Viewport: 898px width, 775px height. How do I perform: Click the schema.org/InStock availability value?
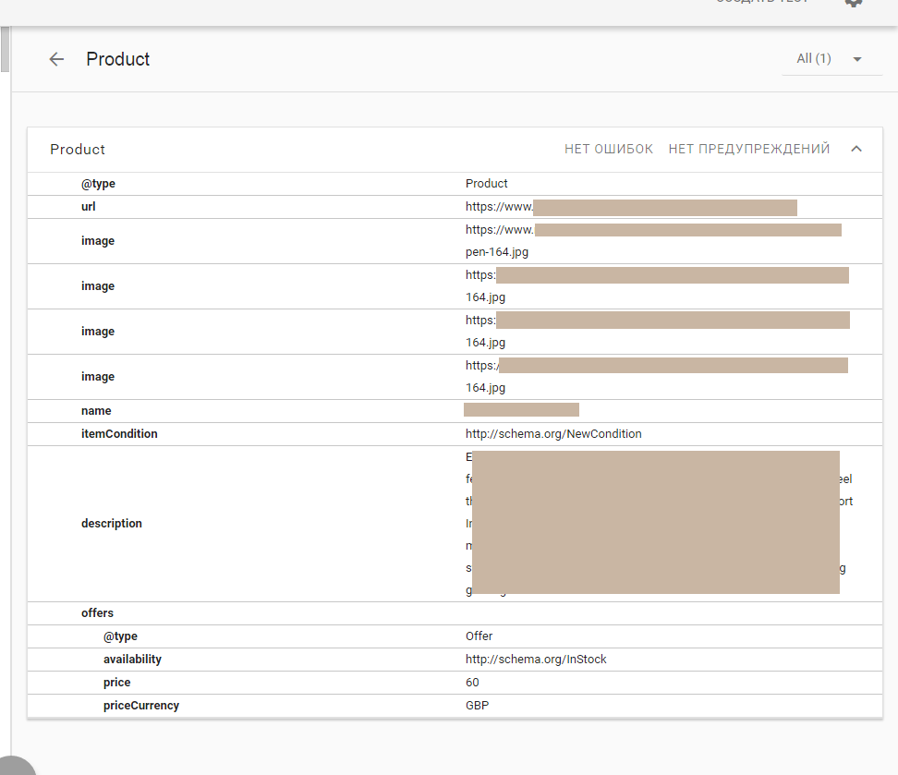(536, 660)
